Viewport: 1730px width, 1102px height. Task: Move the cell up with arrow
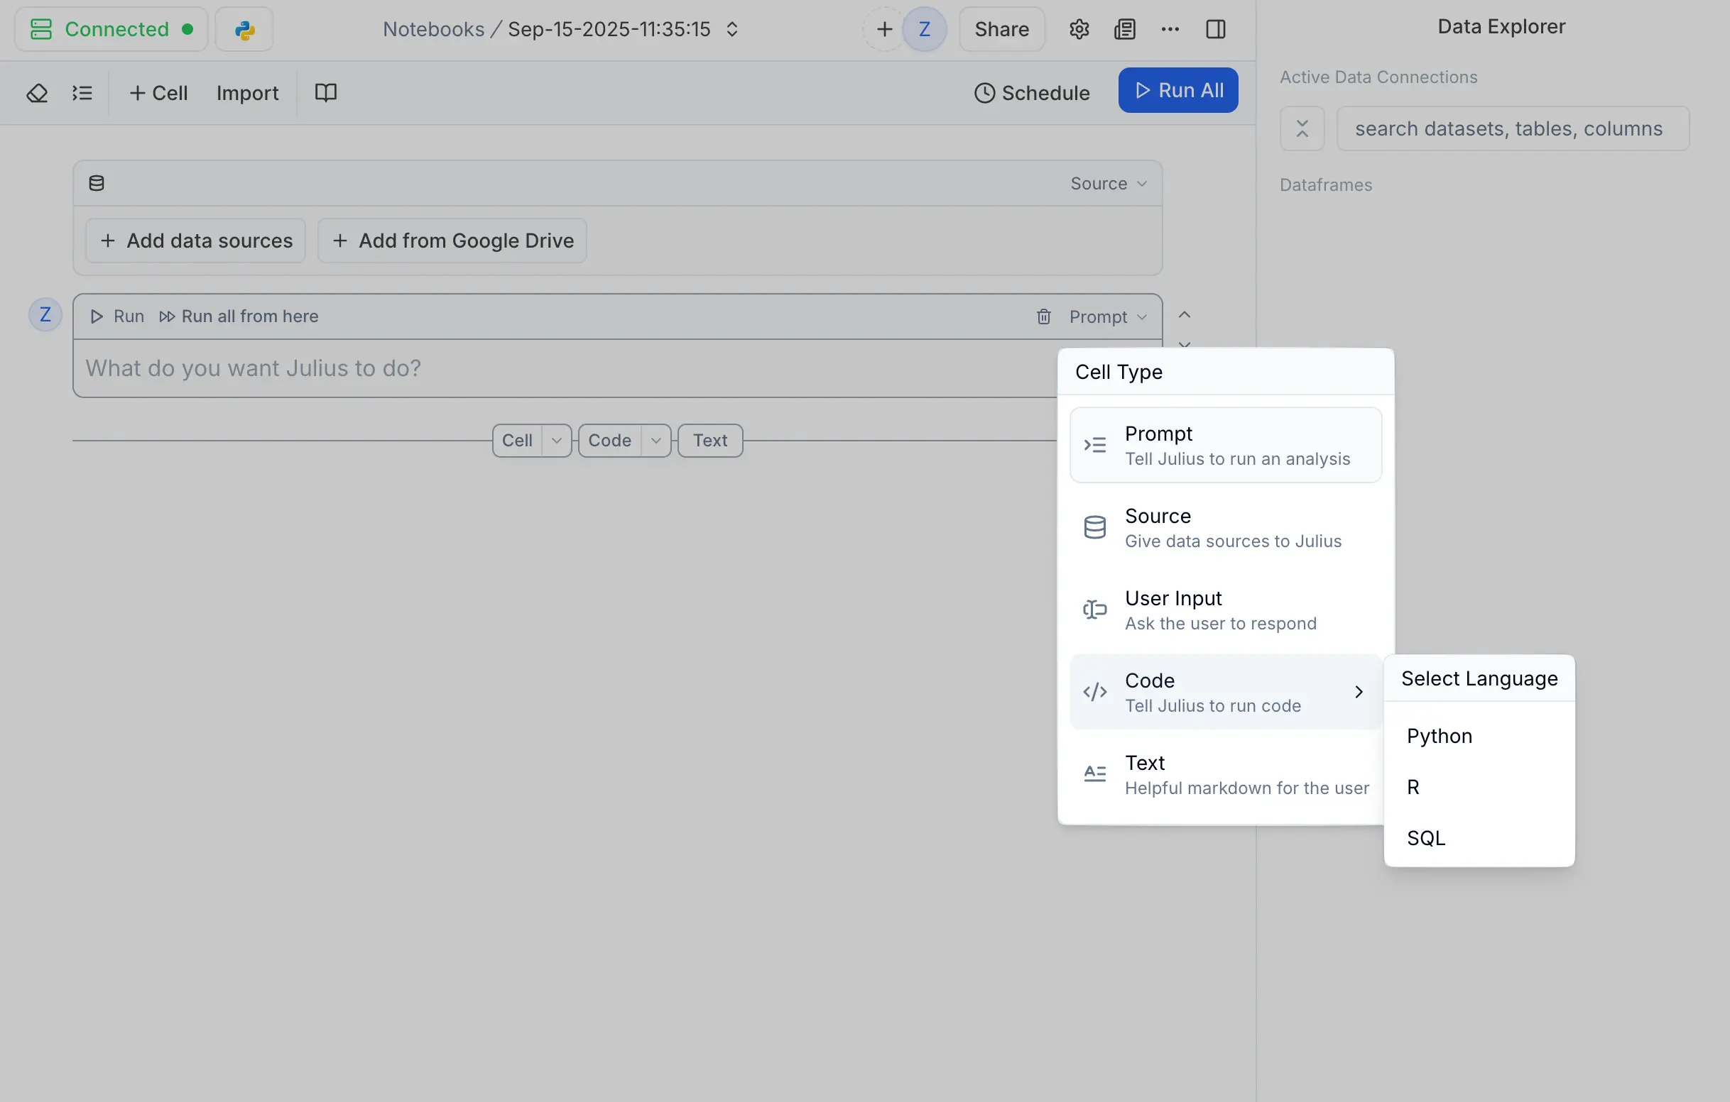[1184, 315]
